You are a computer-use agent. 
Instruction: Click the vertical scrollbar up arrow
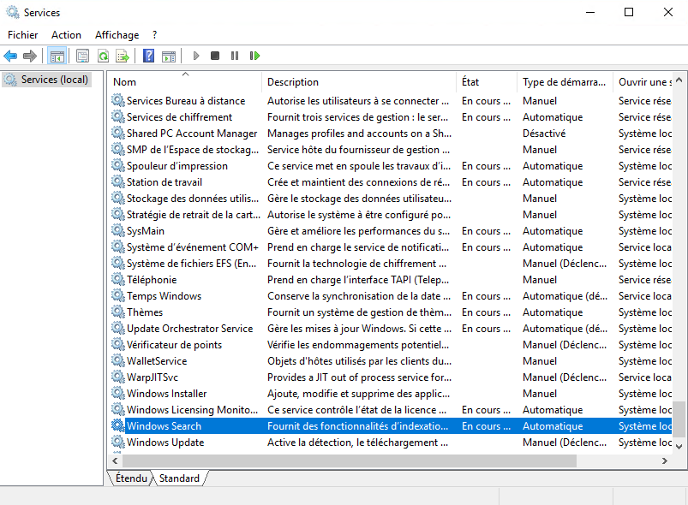[x=679, y=80]
